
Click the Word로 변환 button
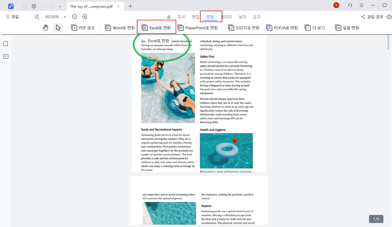click(x=120, y=28)
